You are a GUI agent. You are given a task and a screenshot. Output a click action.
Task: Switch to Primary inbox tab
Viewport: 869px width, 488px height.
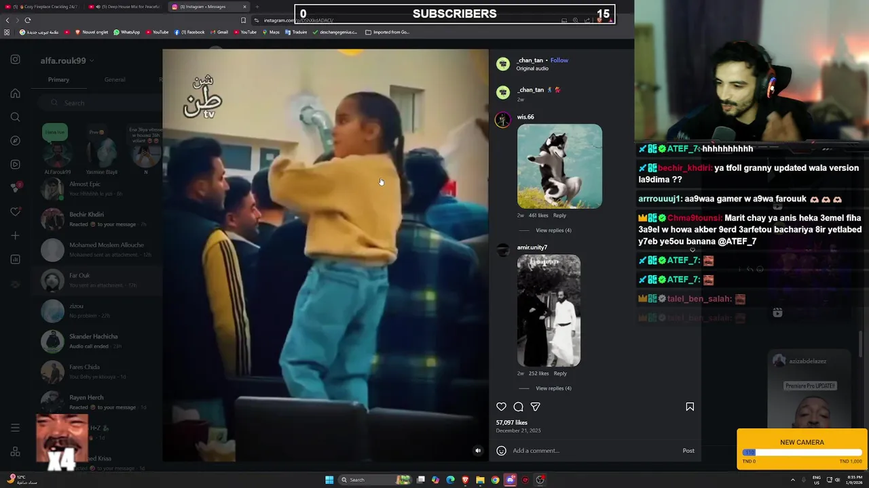pyautogui.click(x=58, y=79)
